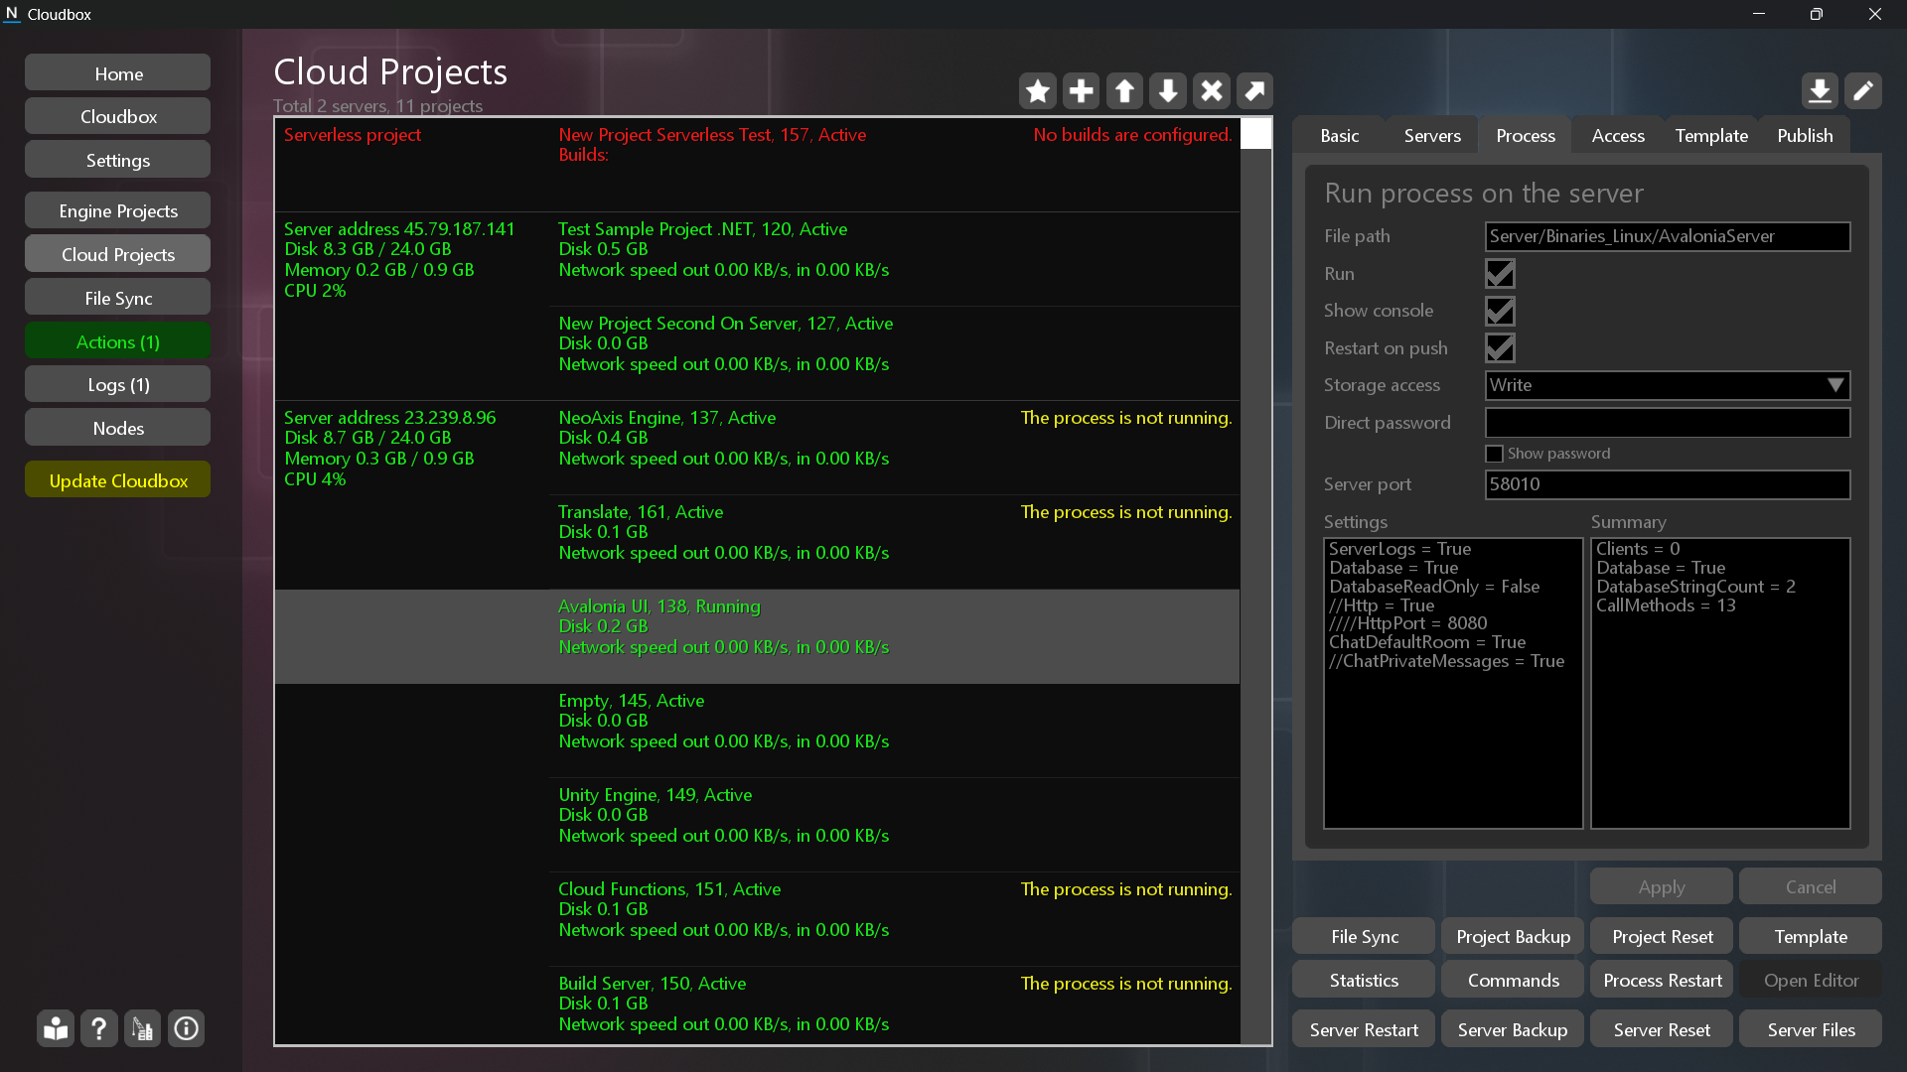Screen dimensions: 1907x1072
Task: Click the Direct password field
Action: click(x=1668, y=423)
